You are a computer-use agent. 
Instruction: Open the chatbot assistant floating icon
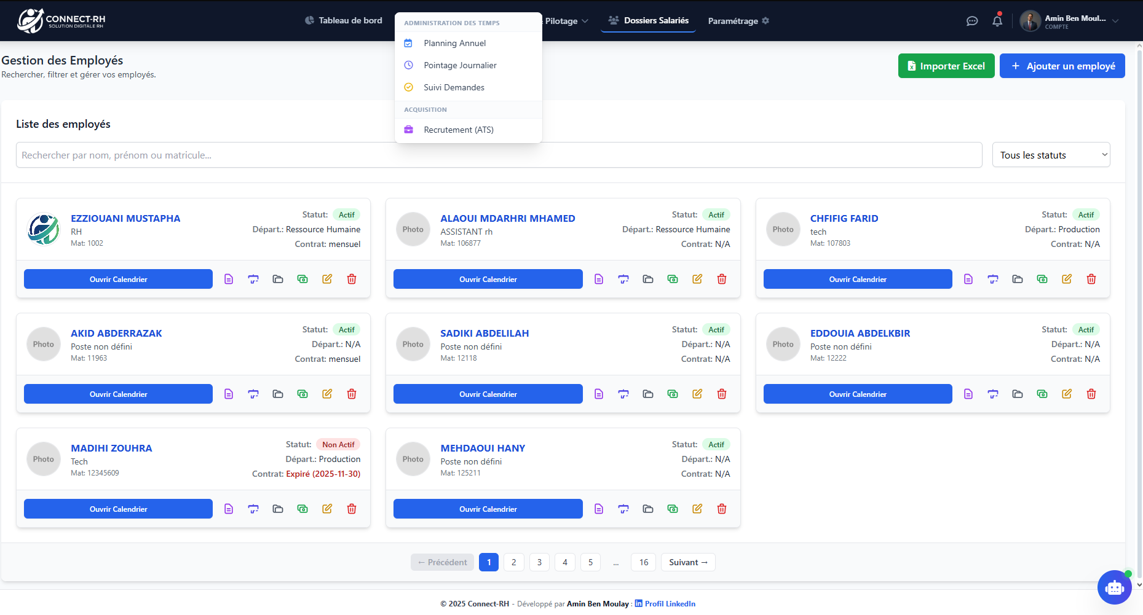coord(1114,587)
